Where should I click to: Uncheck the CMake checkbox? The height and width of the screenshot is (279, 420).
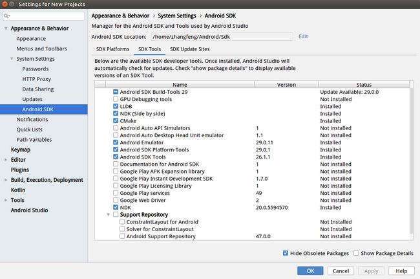click(x=116, y=120)
